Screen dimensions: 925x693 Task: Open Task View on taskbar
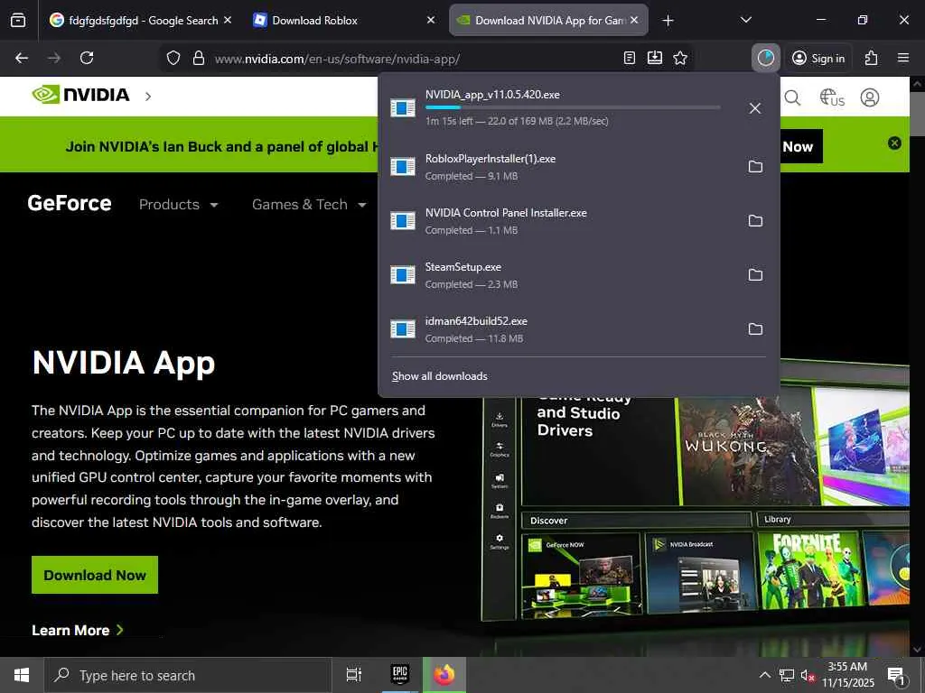coord(354,675)
